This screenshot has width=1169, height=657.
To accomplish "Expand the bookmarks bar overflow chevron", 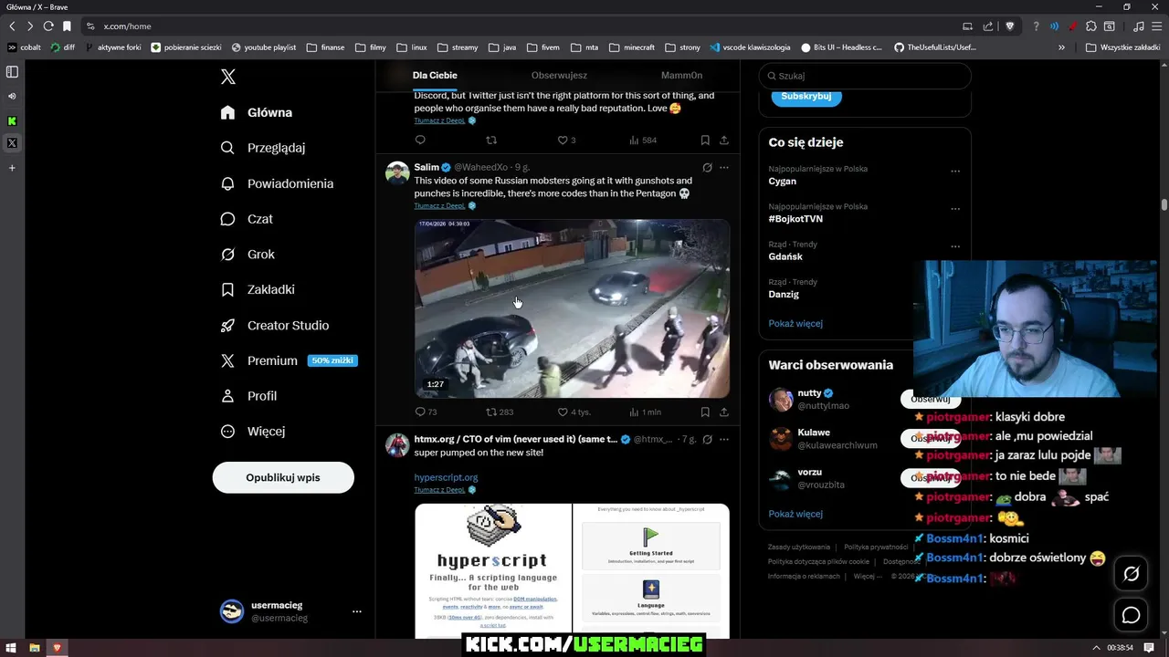I will [x=1061, y=47].
